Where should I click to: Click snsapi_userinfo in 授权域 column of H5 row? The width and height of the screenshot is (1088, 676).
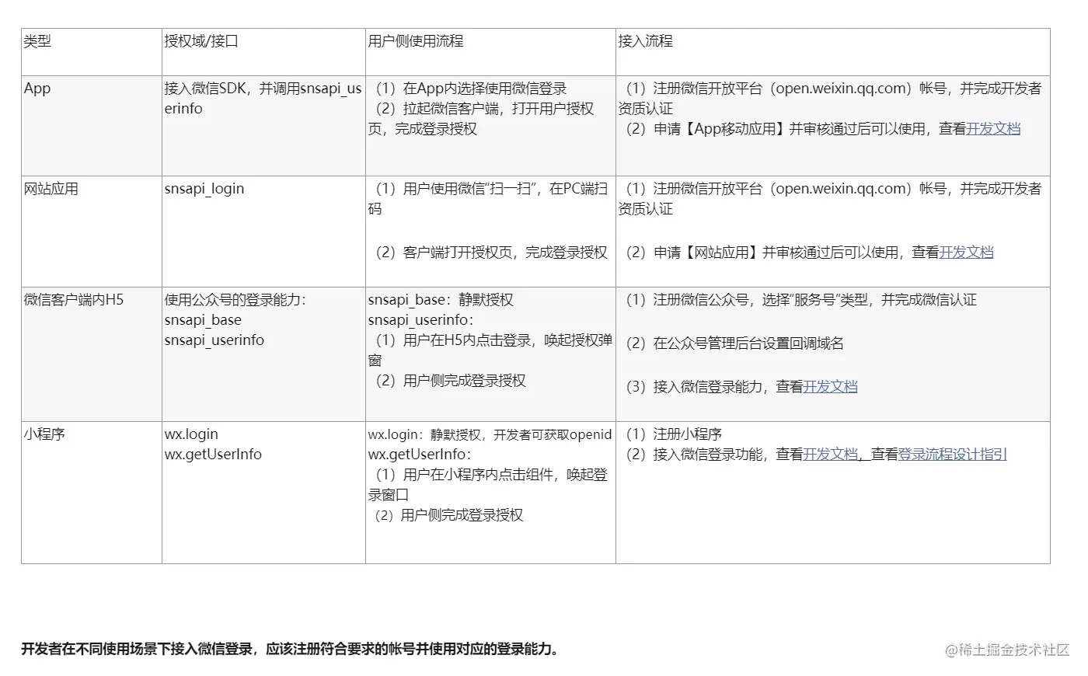coord(214,340)
